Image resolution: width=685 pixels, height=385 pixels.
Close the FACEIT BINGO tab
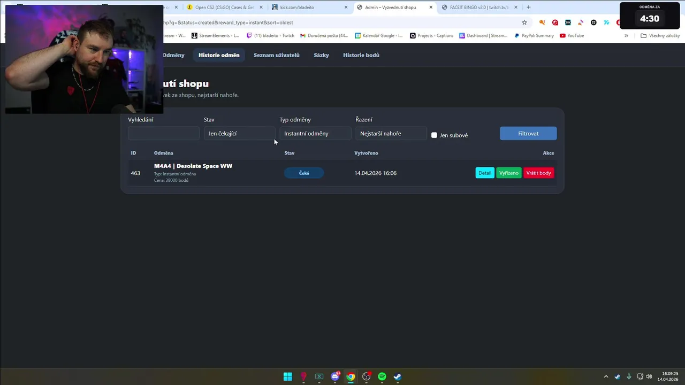coord(516,7)
